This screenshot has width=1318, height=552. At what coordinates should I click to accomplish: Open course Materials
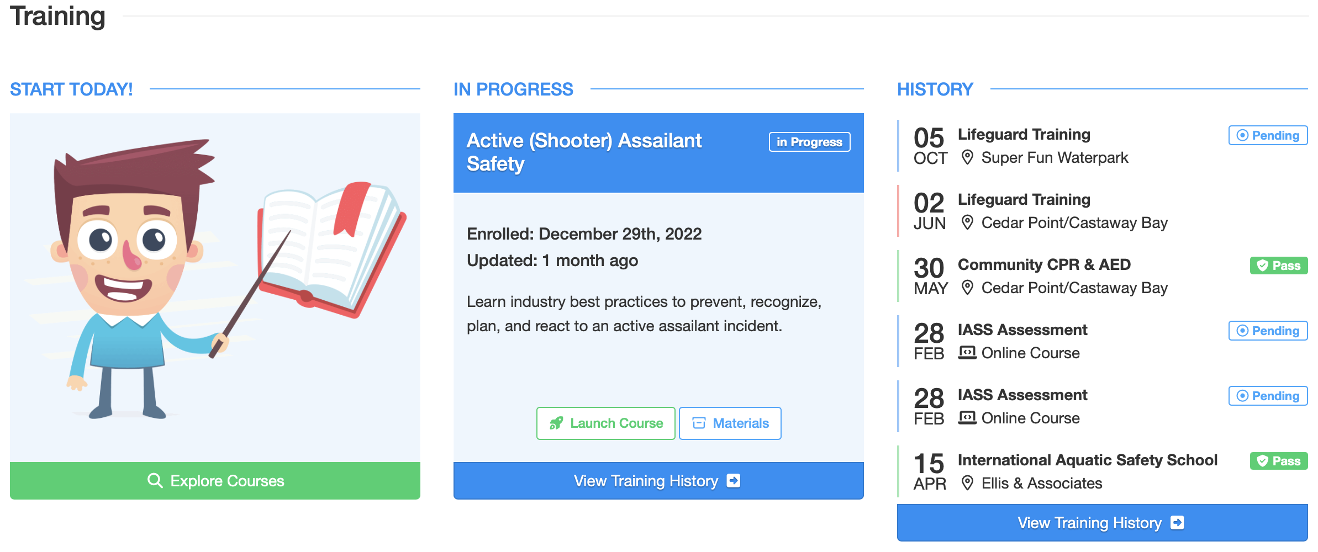coord(730,423)
